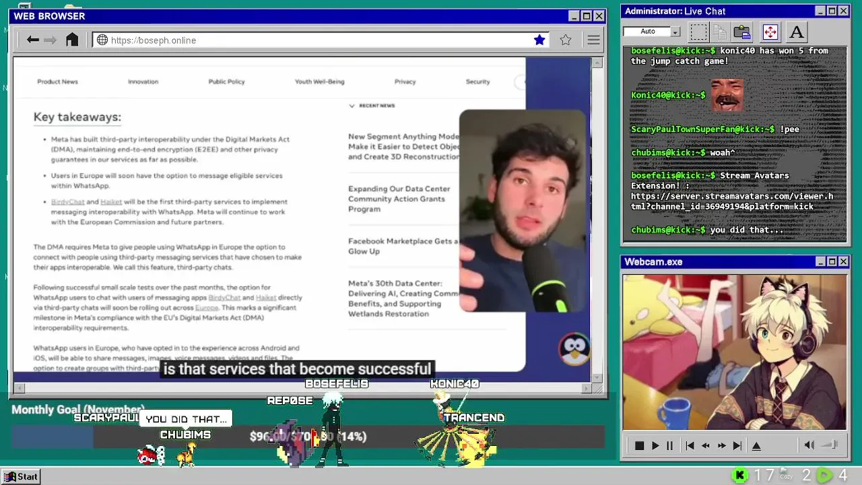This screenshot has height=485, width=862.
Task: Open the Innovation tab
Action: (x=143, y=82)
